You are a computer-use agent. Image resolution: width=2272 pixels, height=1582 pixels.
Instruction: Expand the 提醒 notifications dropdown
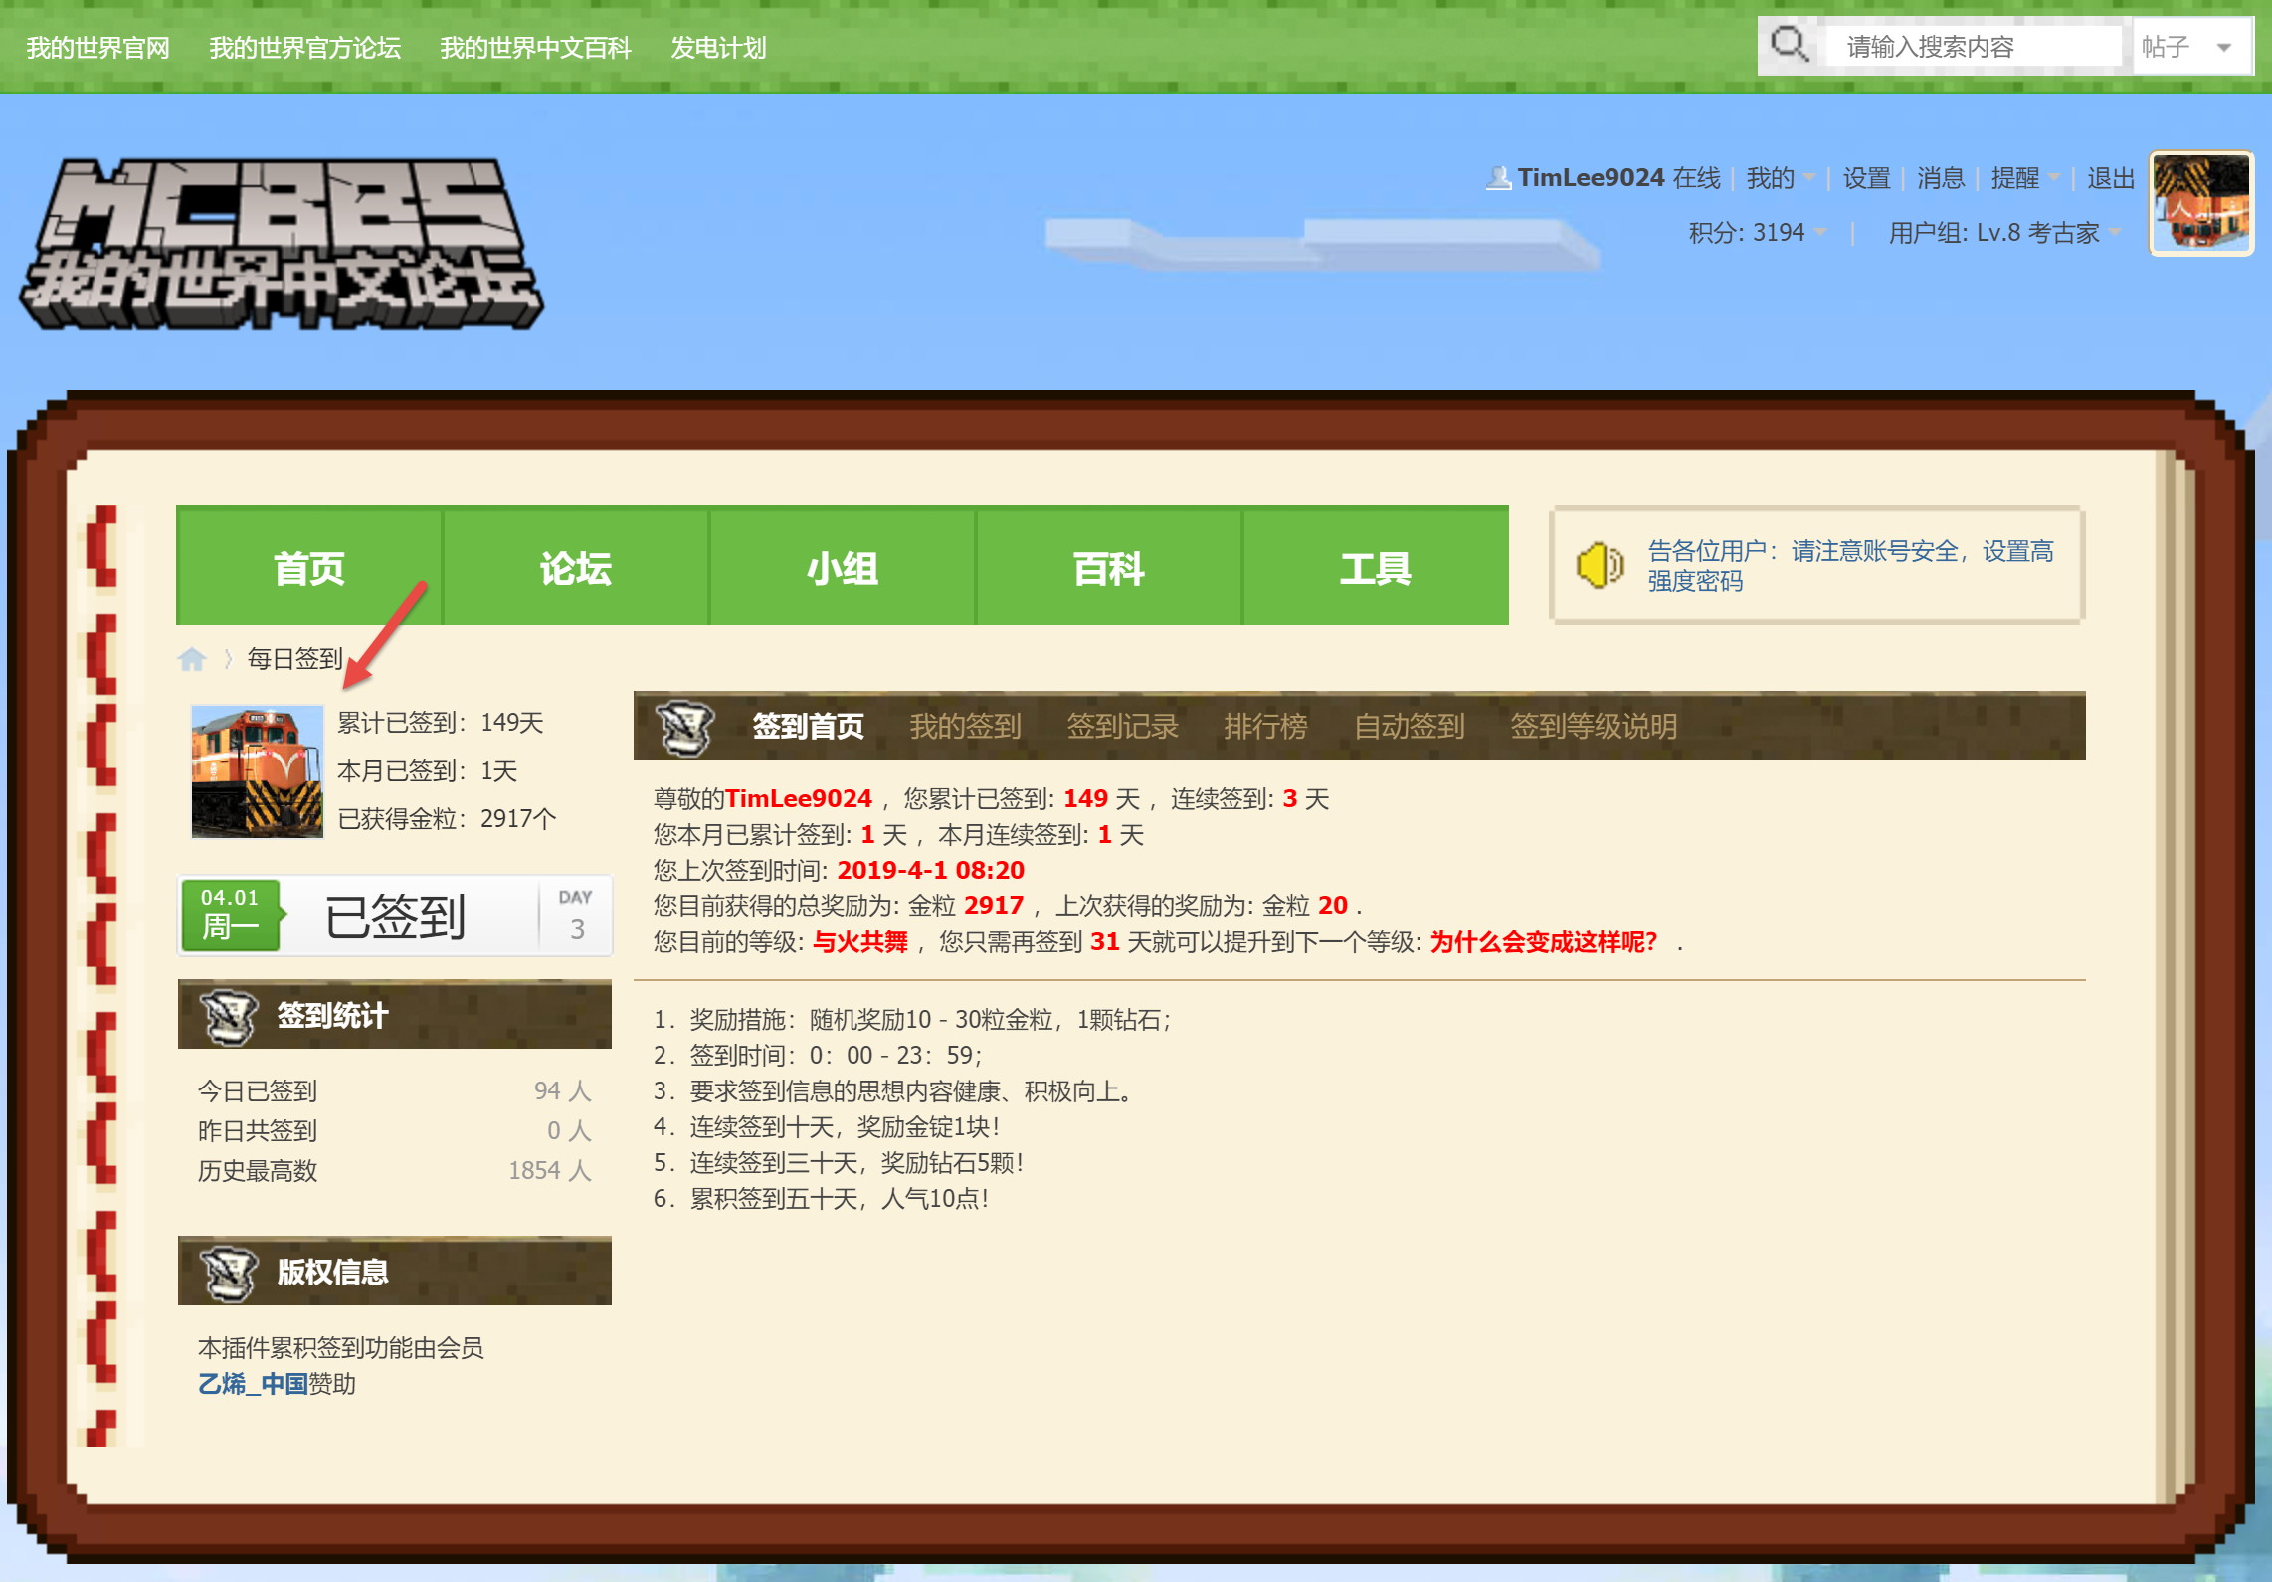tap(2025, 178)
